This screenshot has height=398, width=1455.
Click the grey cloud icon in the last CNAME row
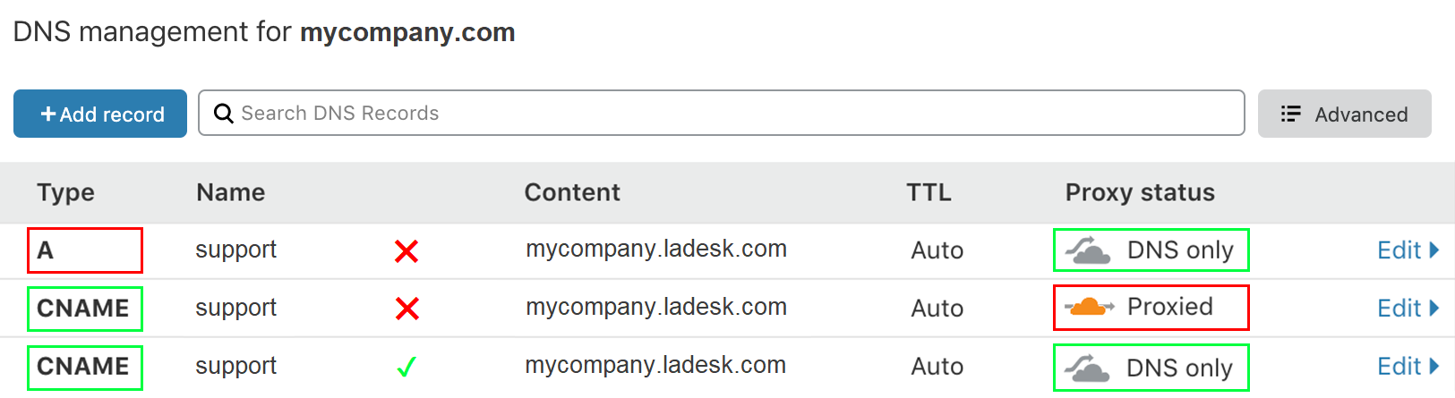point(1088,368)
